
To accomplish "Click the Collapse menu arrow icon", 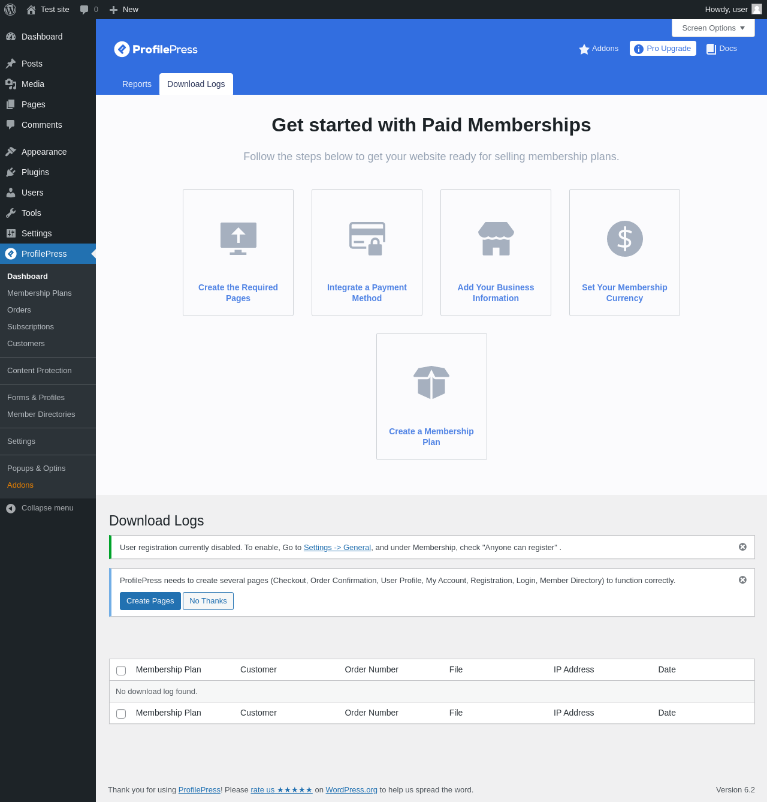I will [11, 509].
